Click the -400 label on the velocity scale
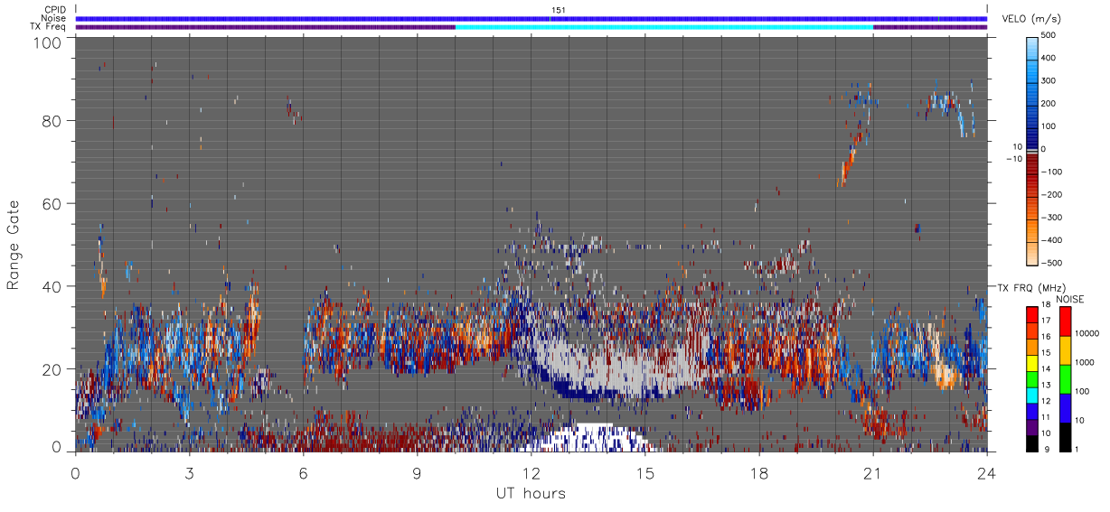The height and width of the screenshot is (512, 1110). pos(1052,240)
